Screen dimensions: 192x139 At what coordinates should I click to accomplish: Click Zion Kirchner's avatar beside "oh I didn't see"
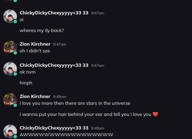(x=10, y=48)
